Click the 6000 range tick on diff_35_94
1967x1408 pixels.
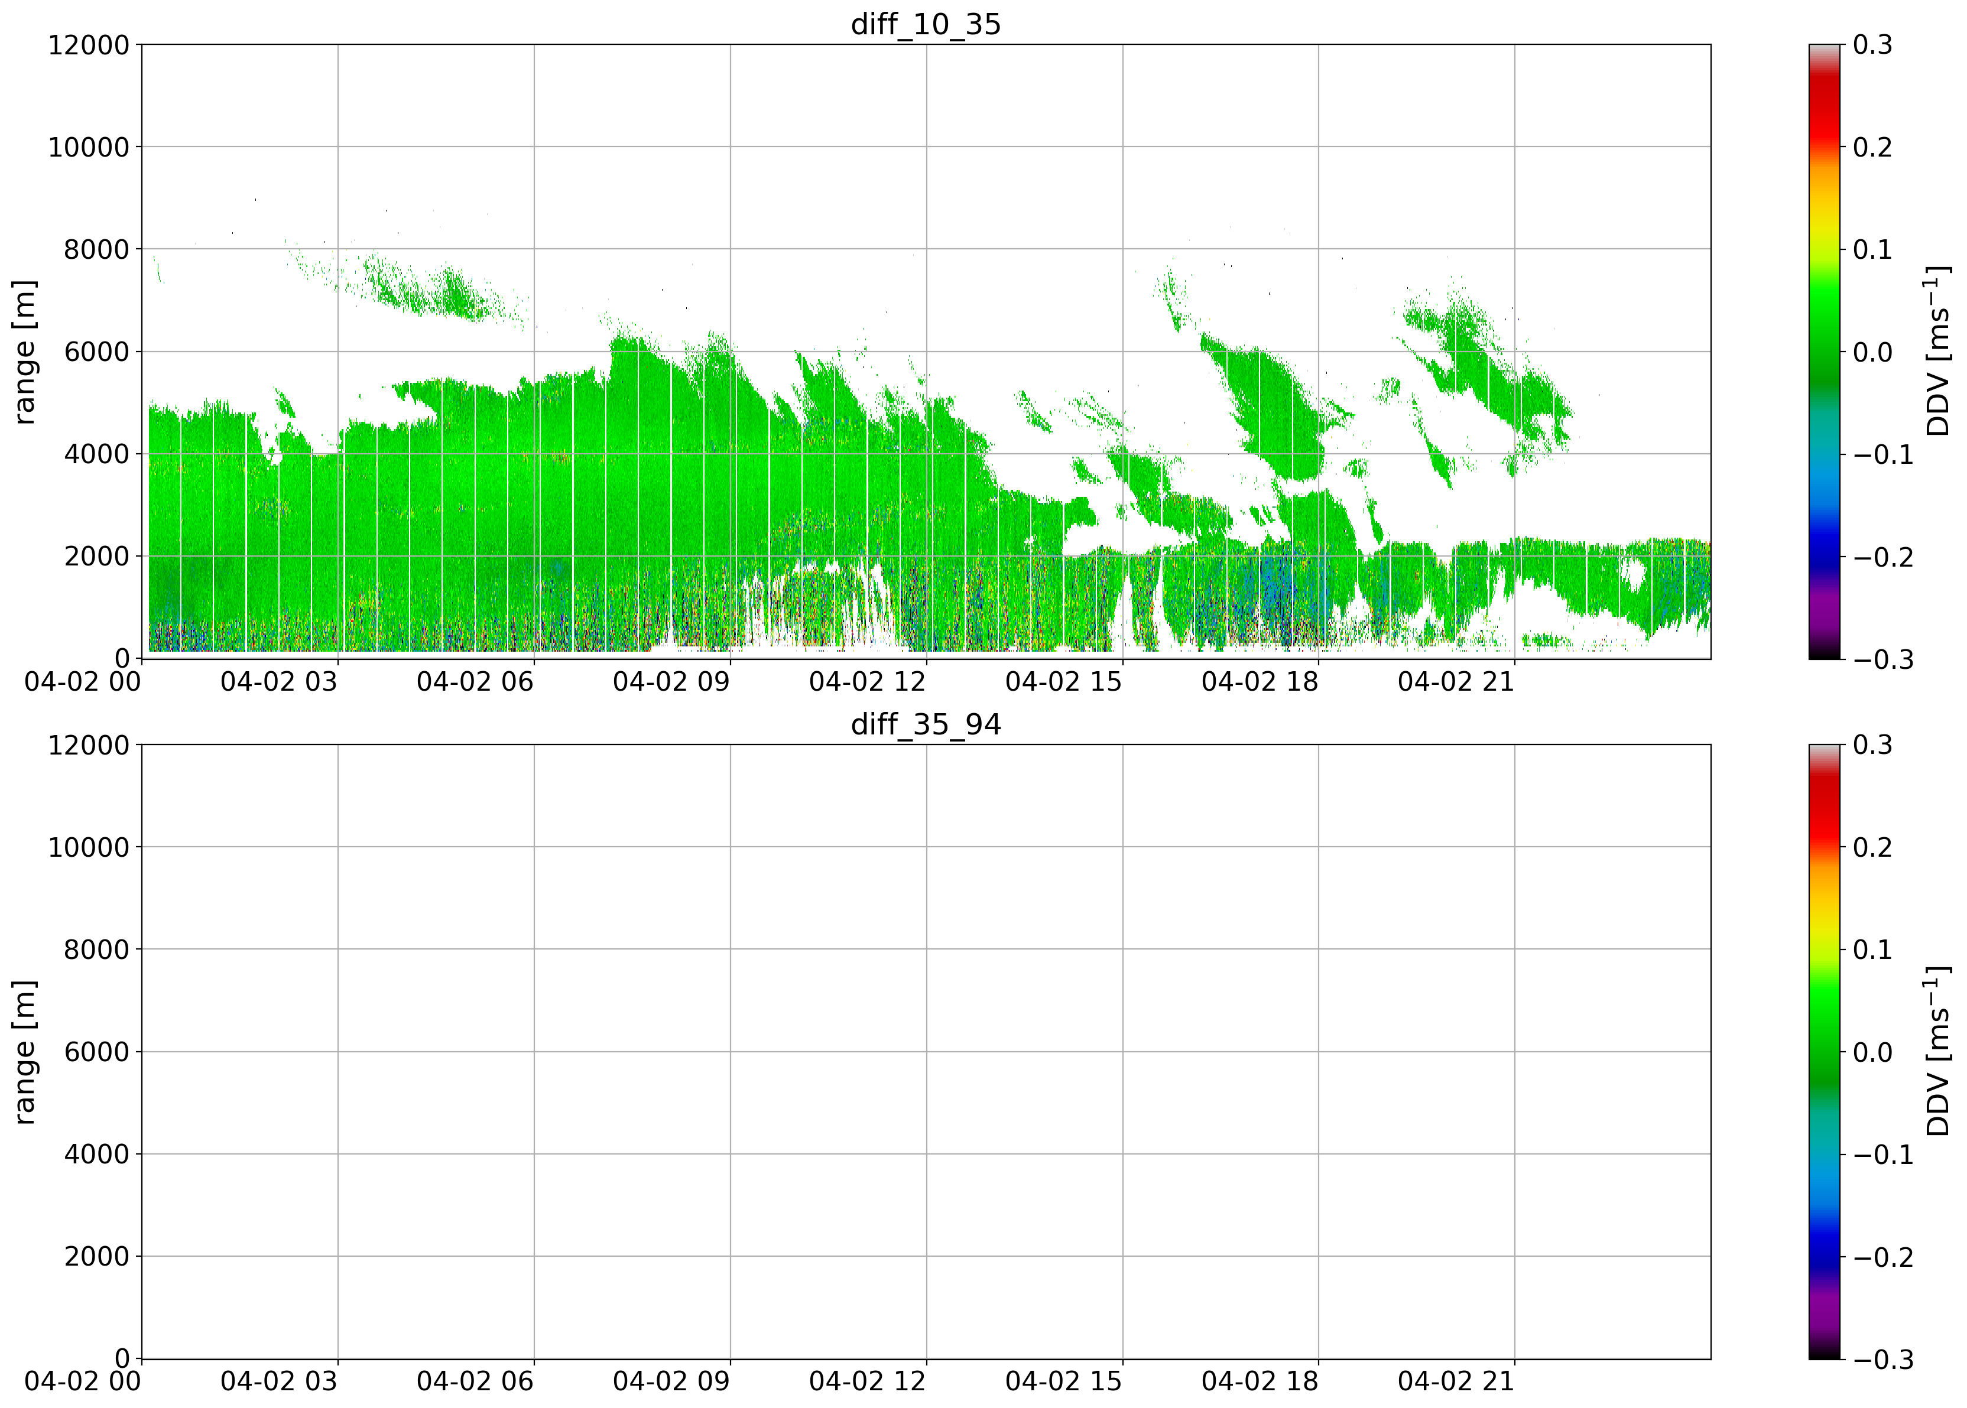click(x=96, y=1052)
